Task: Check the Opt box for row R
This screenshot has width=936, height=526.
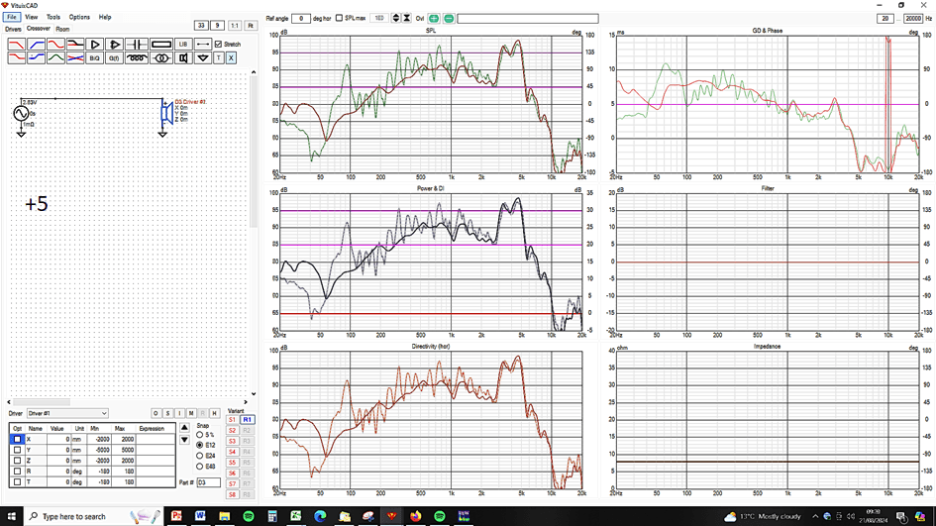Action: 17,472
